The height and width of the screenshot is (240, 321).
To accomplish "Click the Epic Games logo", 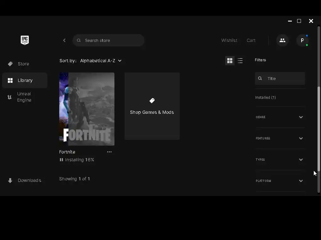I will click(25, 40).
